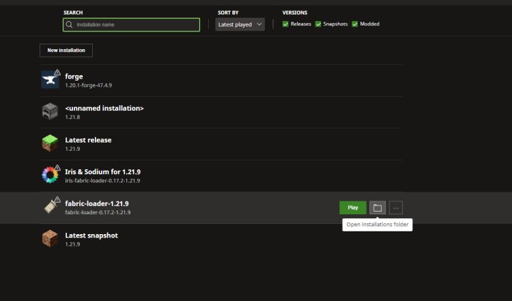Open the Sort By Latest played dropdown
Image resolution: width=512 pixels, height=301 pixels.
(240, 25)
